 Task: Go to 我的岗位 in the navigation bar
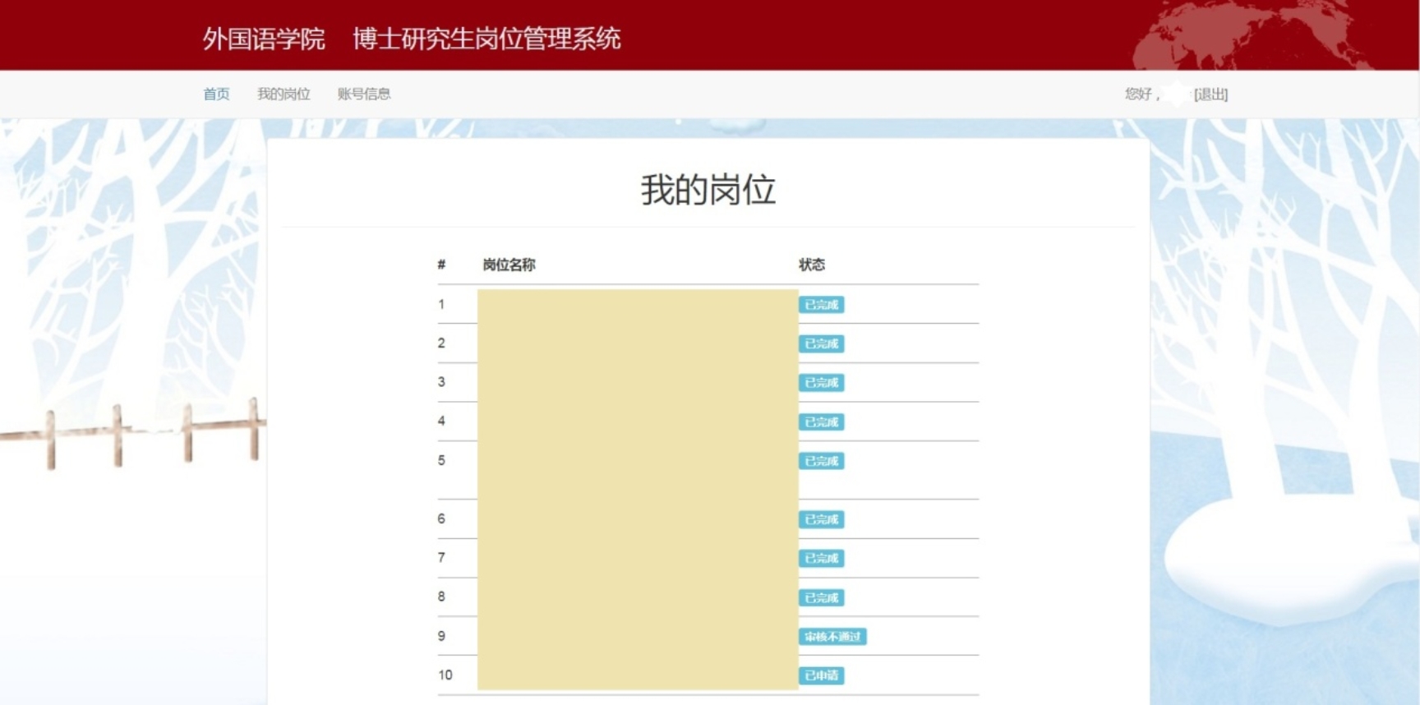(284, 94)
